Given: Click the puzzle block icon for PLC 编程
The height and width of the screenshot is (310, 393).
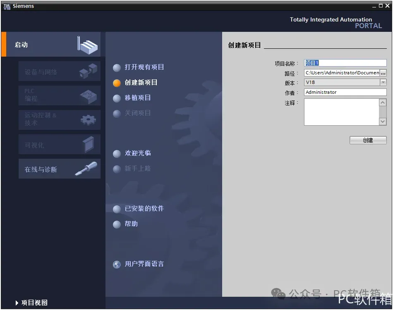Looking at the screenshot, I should tap(88, 97).
